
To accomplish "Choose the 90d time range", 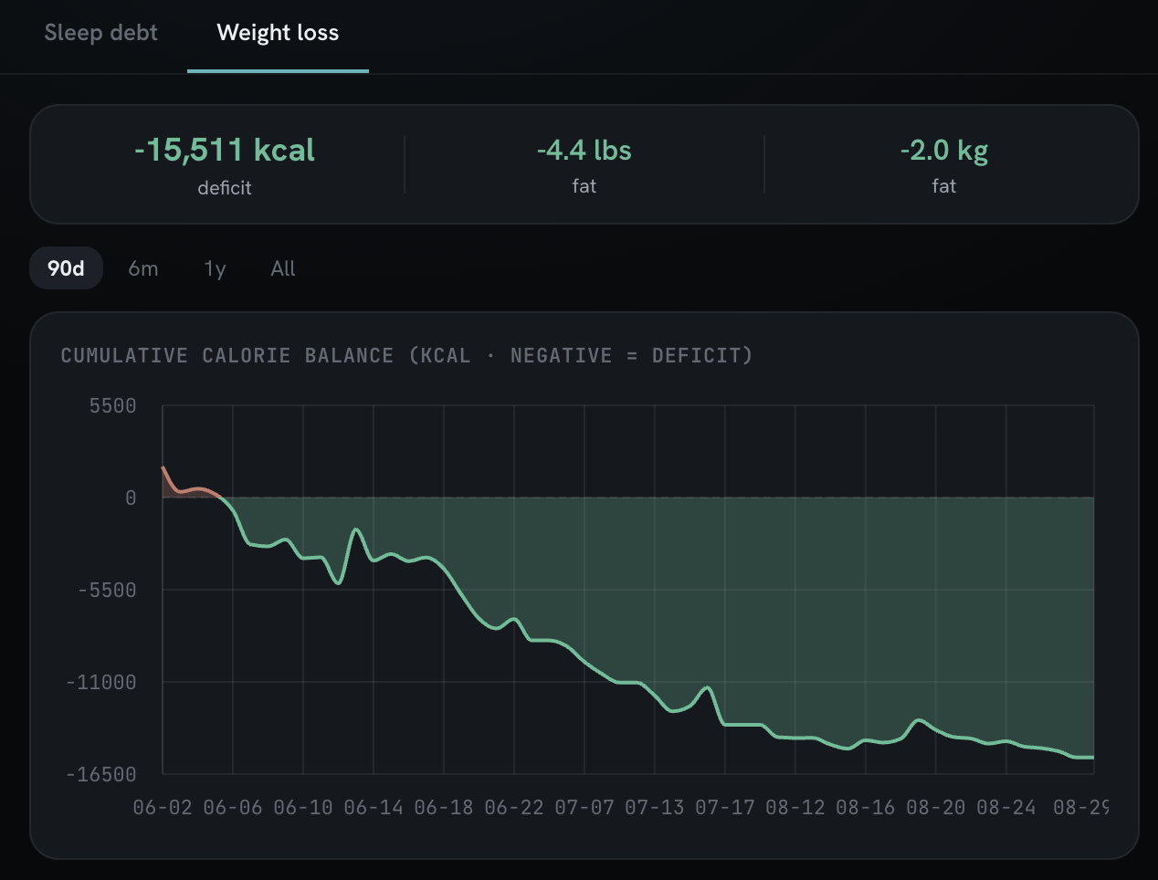I will coord(66,268).
